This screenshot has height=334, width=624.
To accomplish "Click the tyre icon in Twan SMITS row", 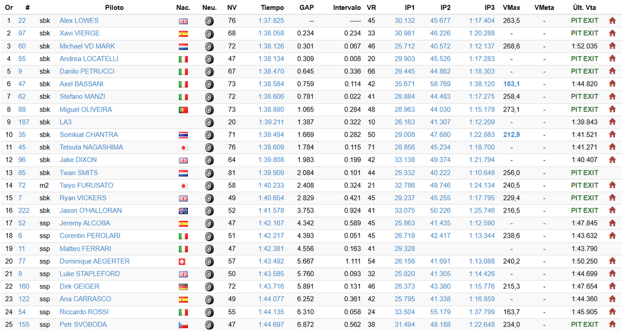I will (x=209, y=173).
